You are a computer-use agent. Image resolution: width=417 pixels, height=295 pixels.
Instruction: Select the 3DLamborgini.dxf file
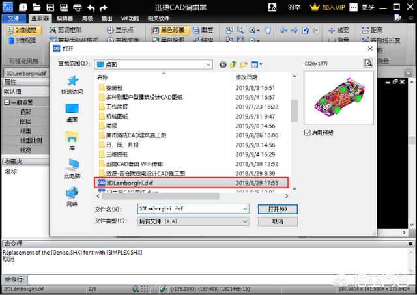click(x=192, y=183)
